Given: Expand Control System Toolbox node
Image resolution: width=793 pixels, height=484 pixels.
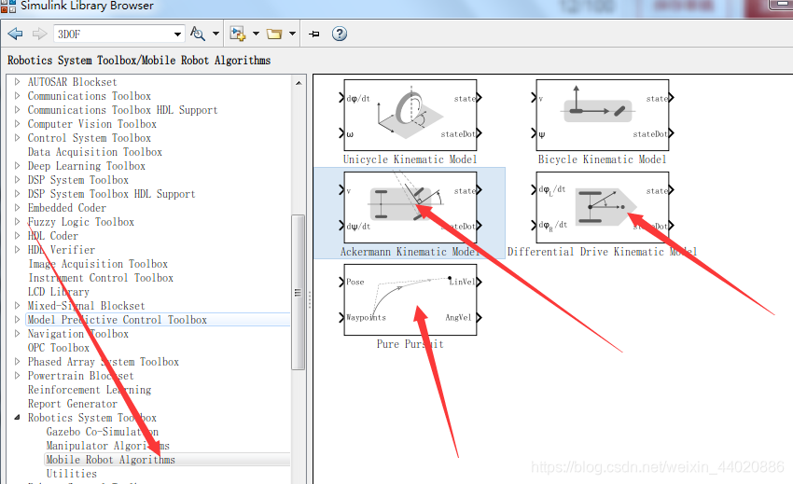Looking at the screenshot, I should point(17,138).
